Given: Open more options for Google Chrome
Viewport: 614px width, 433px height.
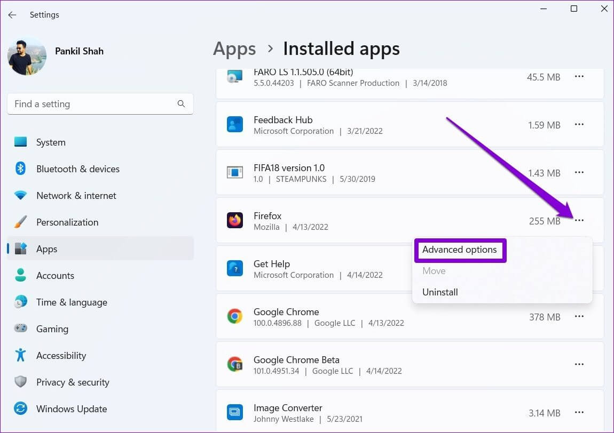Looking at the screenshot, I should [x=579, y=316].
